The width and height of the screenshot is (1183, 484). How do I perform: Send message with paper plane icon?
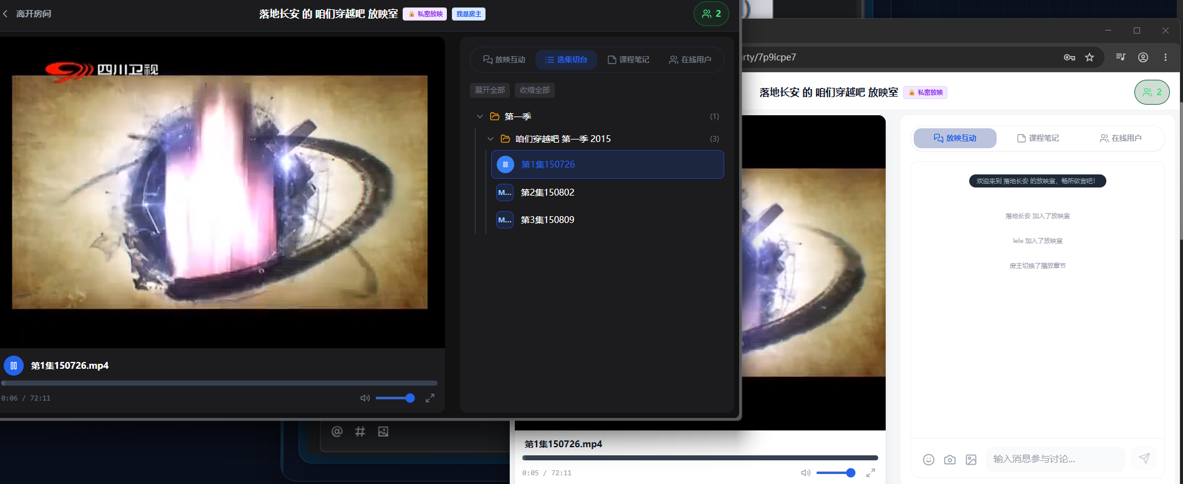[x=1144, y=459]
